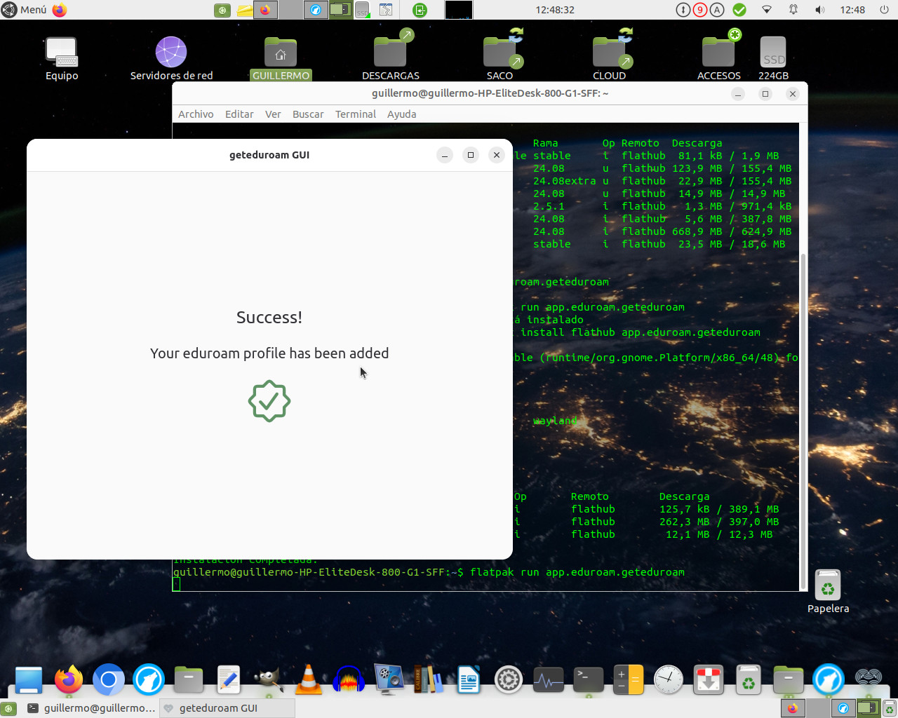Viewport: 898px width, 718px height.
Task: Open the power session menu
Action: point(883,10)
